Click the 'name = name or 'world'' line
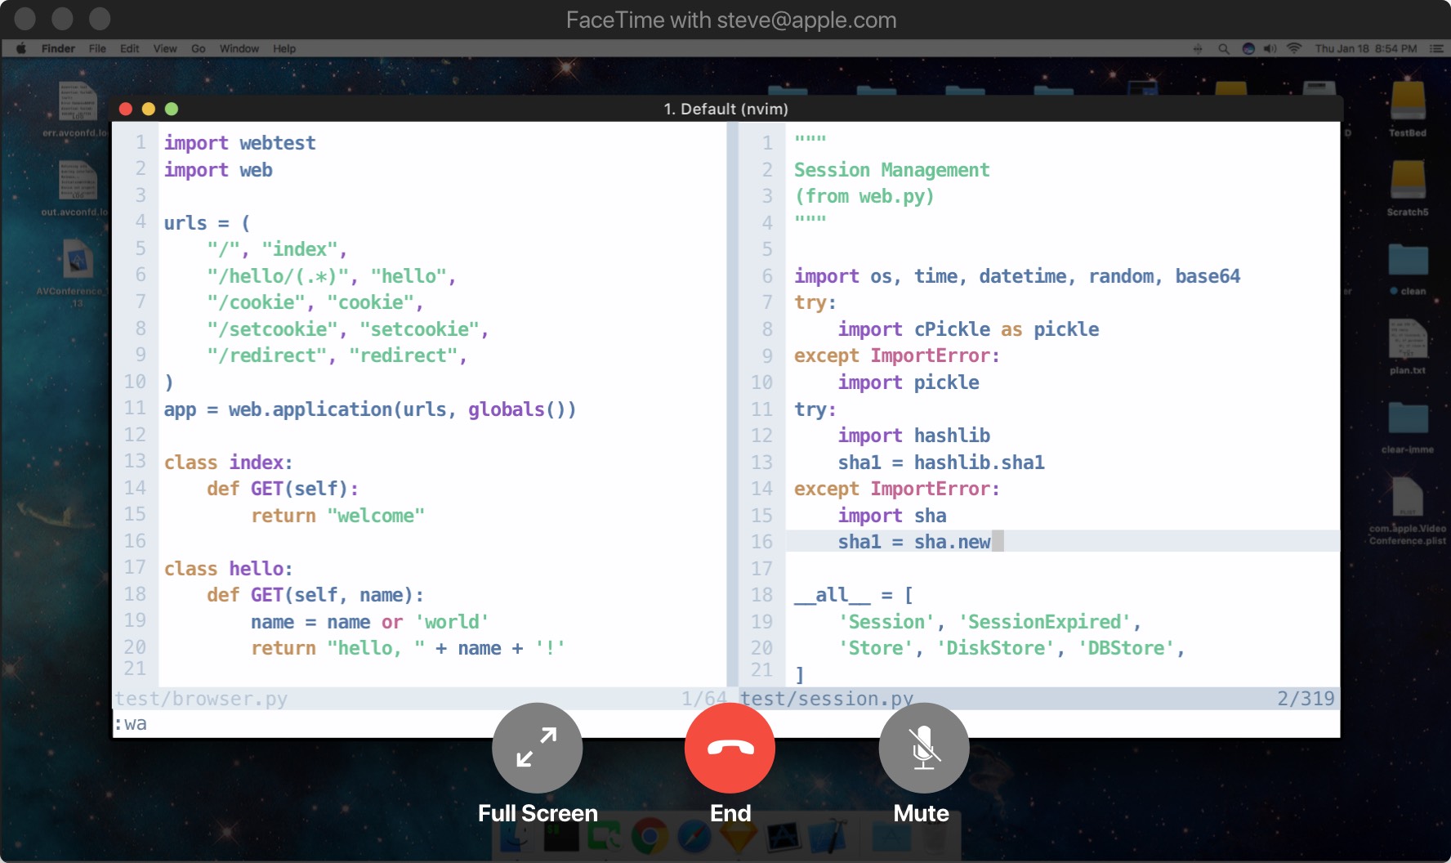 pos(370,622)
